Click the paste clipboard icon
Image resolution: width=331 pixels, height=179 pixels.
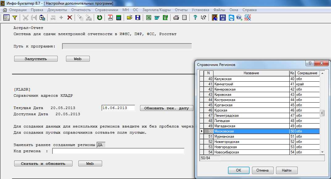[42, 18]
